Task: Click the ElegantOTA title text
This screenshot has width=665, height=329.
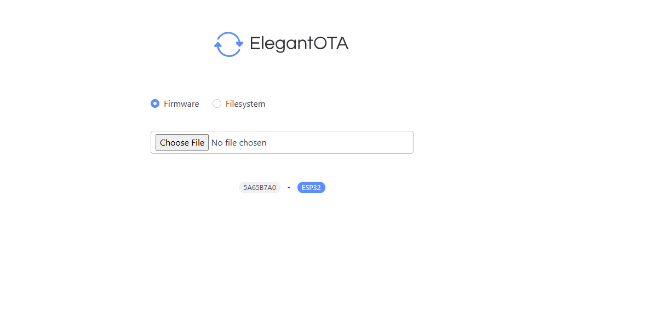Action: click(x=299, y=43)
